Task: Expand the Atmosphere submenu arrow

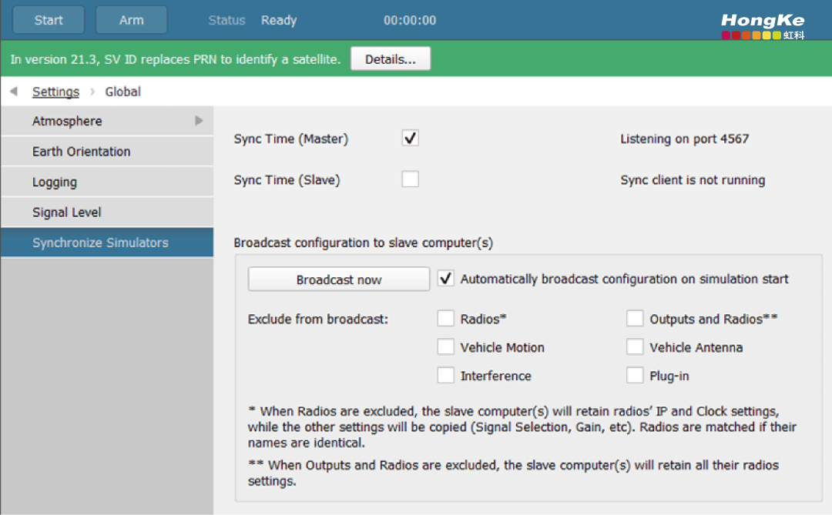Action: coord(199,121)
